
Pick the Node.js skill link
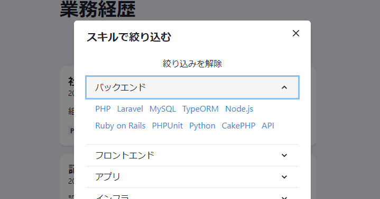pyautogui.click(x=239, y=109)
